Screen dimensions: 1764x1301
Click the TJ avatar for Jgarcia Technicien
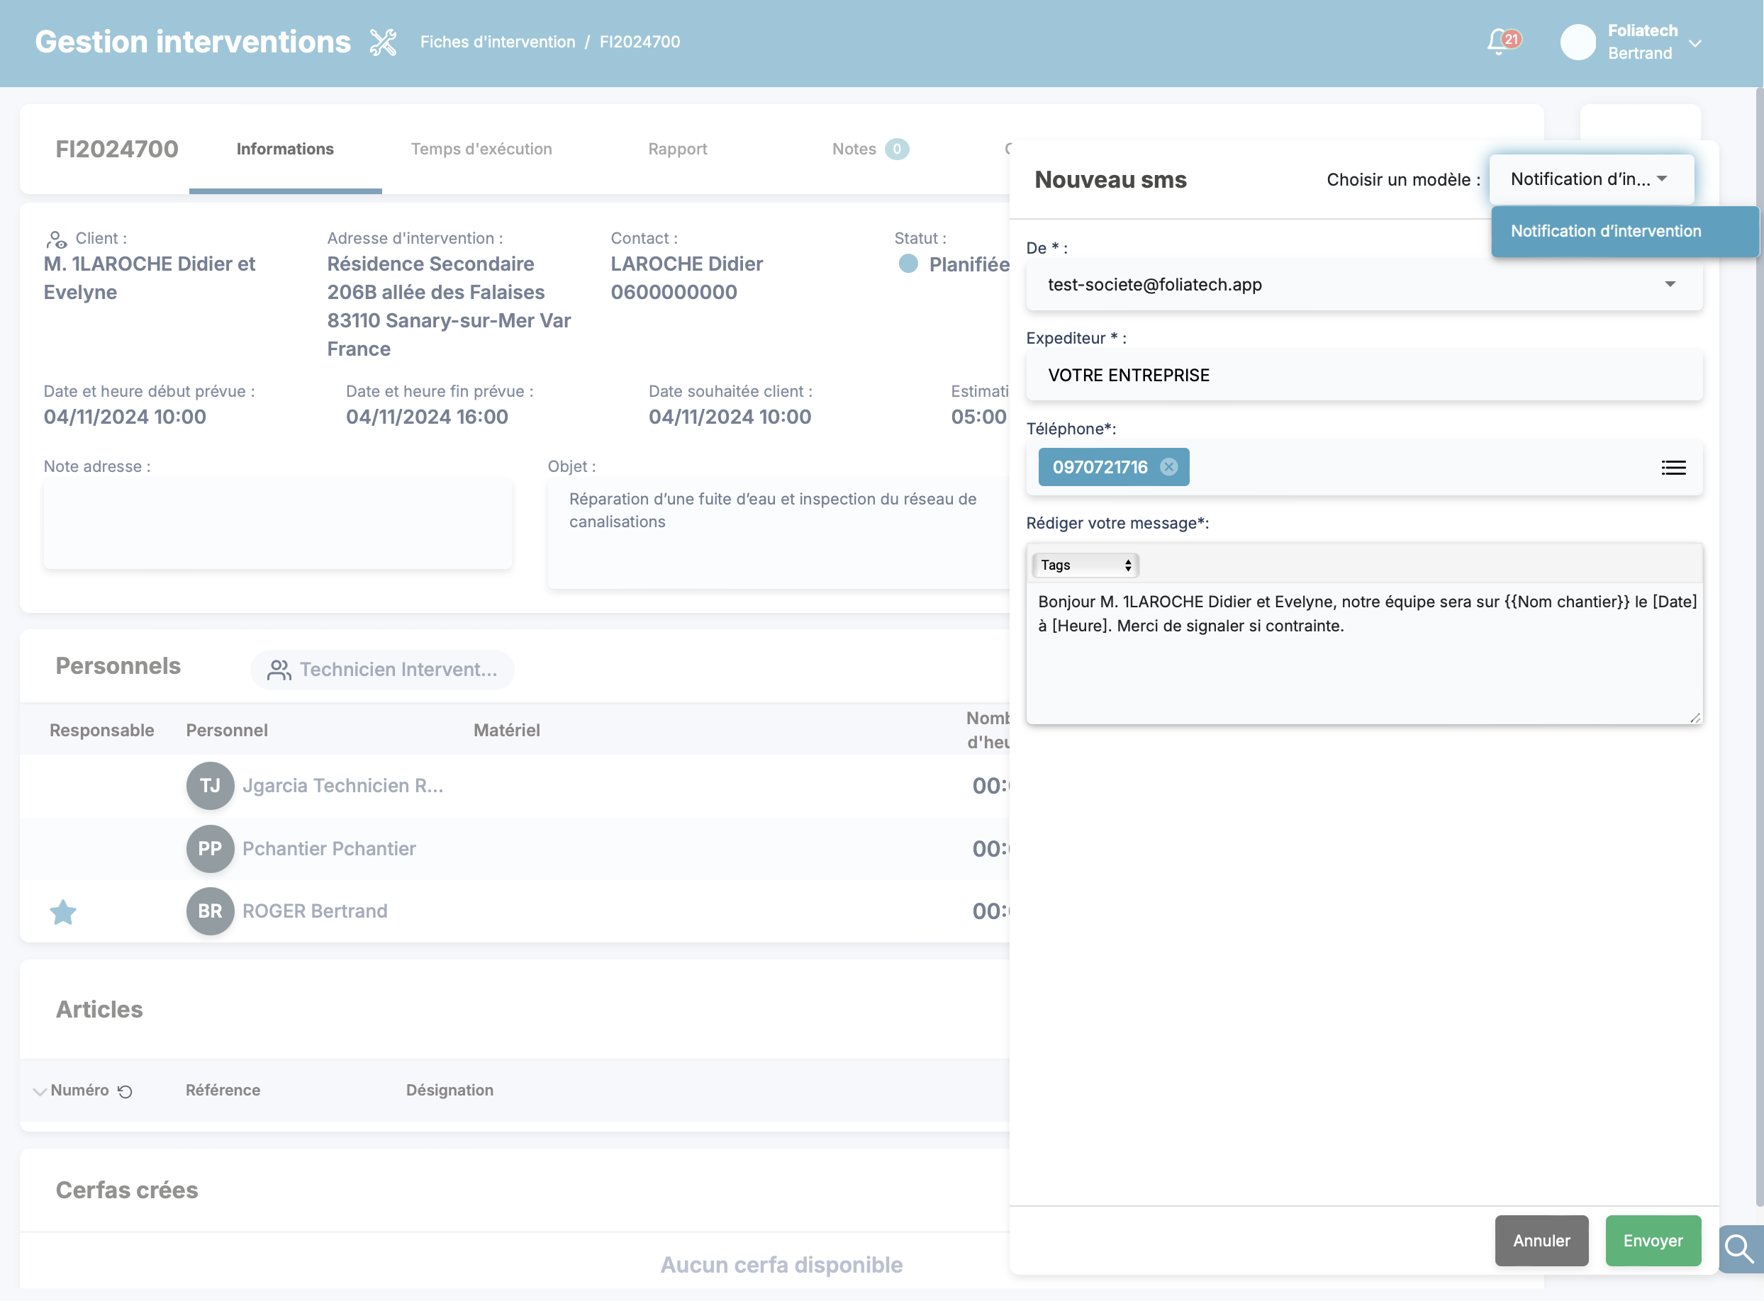coord(210,785)
